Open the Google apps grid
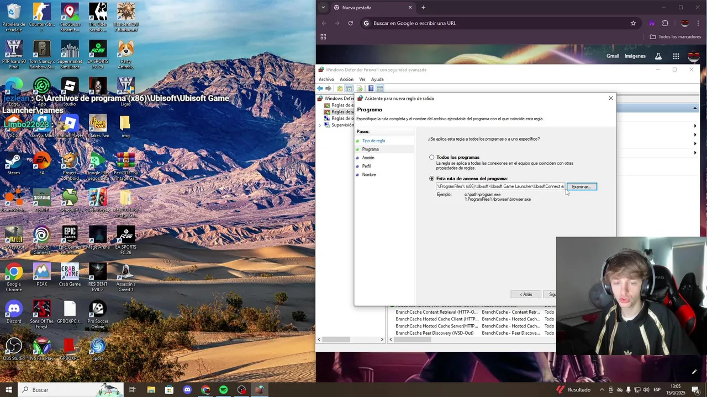Viewport: 707px width, 397px height. 676,56
